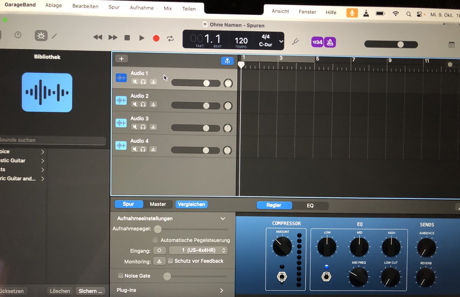Click the Audio 2 volume slider
This screenshot has width=460, height=297.
pyautogui.click(x=196, y=105)
